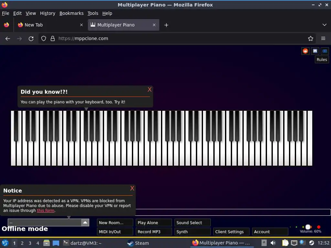
Task: Select the Multiplayer Piano tab
Action: [x=123, y=25]
